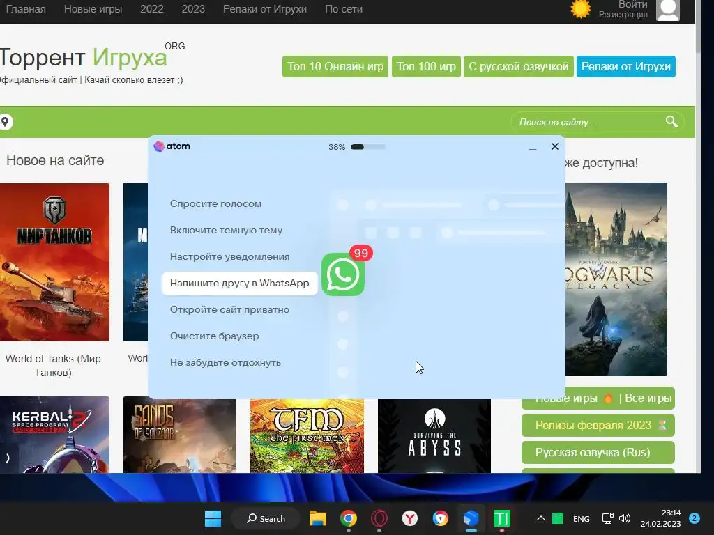Viewport: 714px width, 535px height.
Task: Click World of Tanks (Мир Танков) title
Action: (53, 365)
